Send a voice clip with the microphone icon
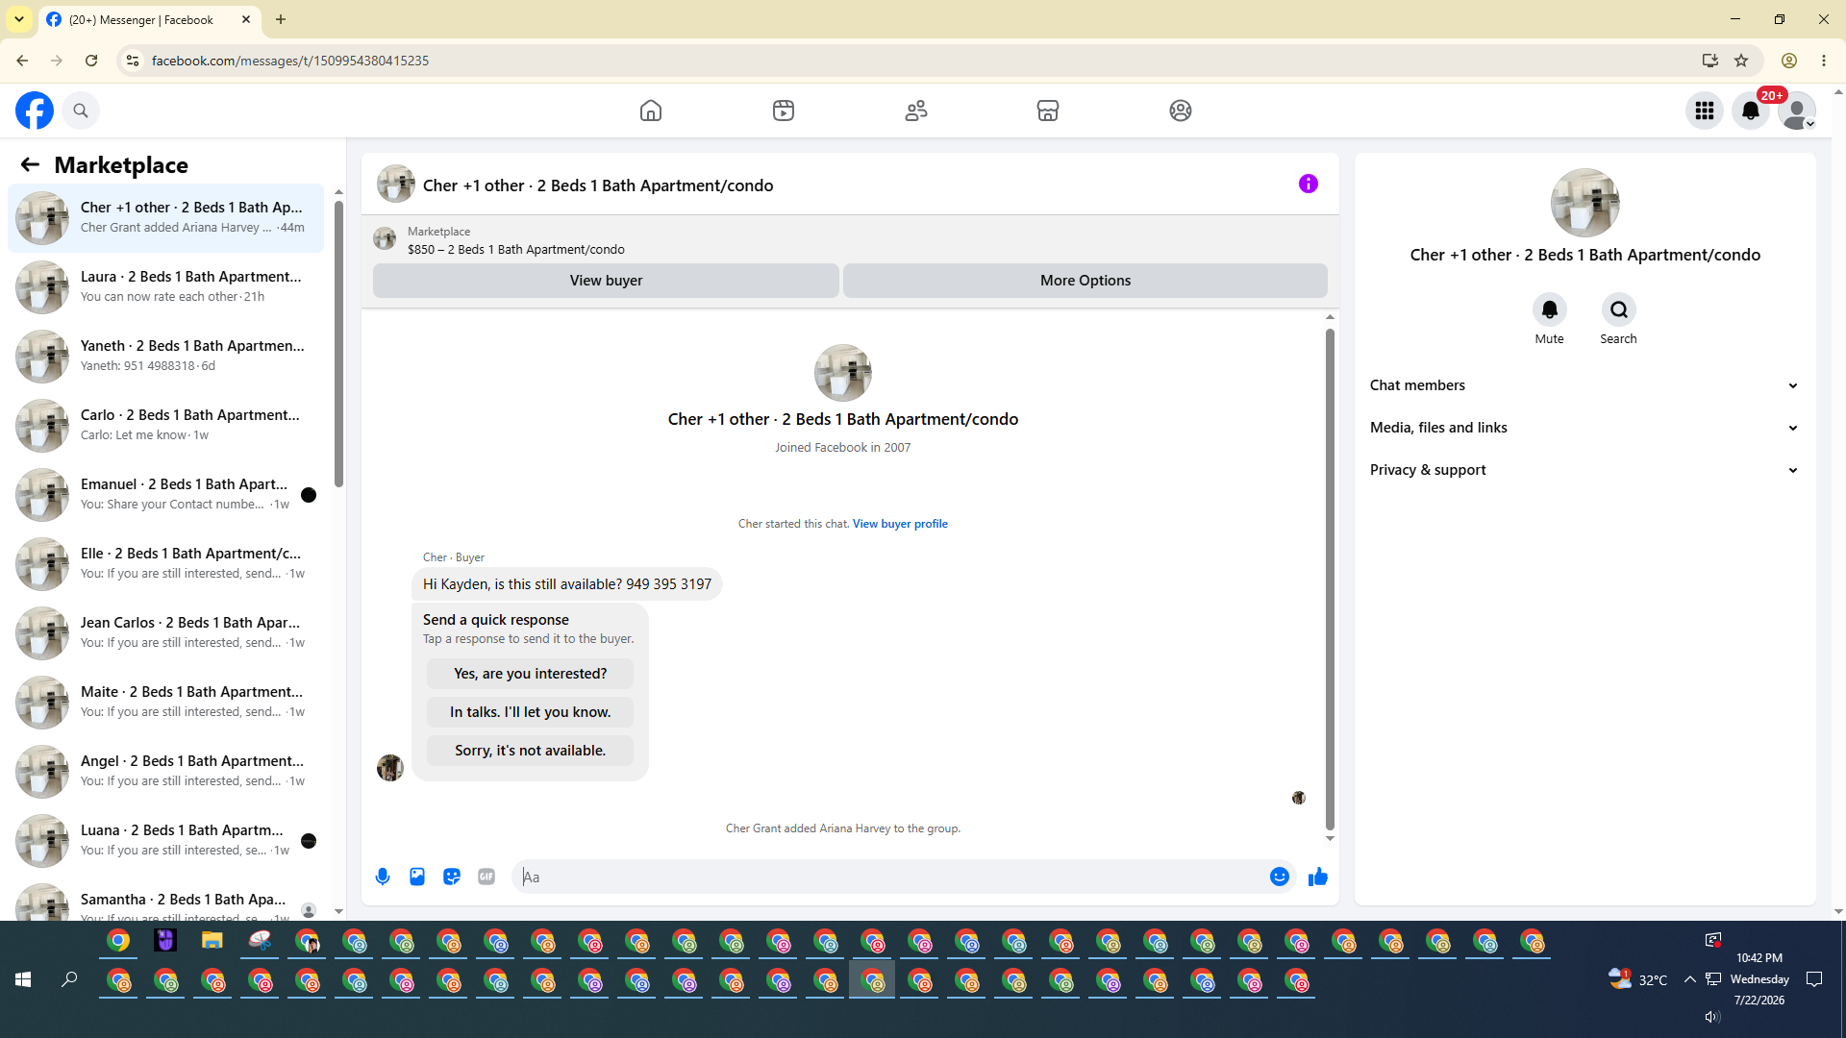The height and width of the screenshot is (1038, 1846). pos(383,877)
